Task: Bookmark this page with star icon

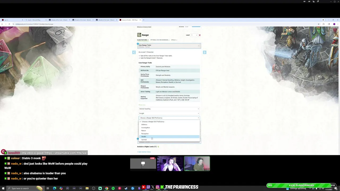Action: 318,24
